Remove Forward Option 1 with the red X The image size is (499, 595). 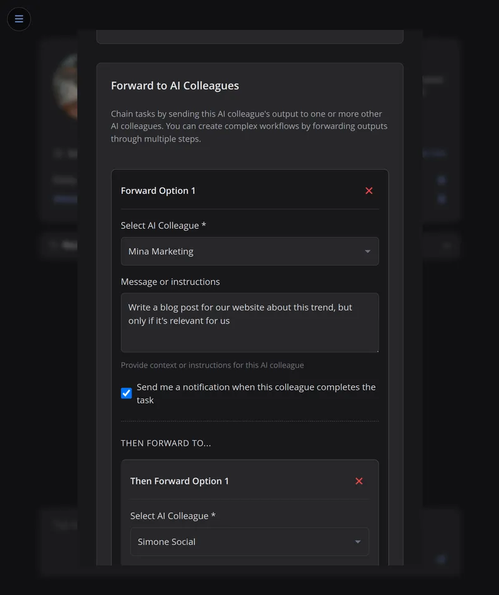click(x=369, y=191)
